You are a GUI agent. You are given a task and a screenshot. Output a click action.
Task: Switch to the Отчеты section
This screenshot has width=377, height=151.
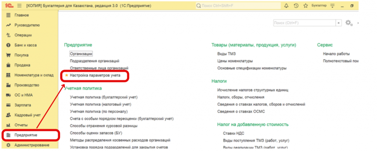(21, 125)
